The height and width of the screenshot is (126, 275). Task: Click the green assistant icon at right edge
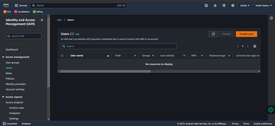[x=271, y=110]
